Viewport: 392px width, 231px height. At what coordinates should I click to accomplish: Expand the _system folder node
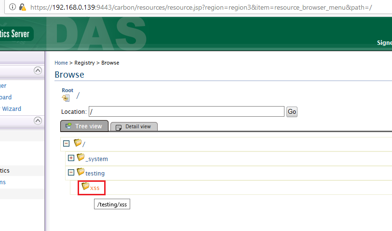pos(71,158)
